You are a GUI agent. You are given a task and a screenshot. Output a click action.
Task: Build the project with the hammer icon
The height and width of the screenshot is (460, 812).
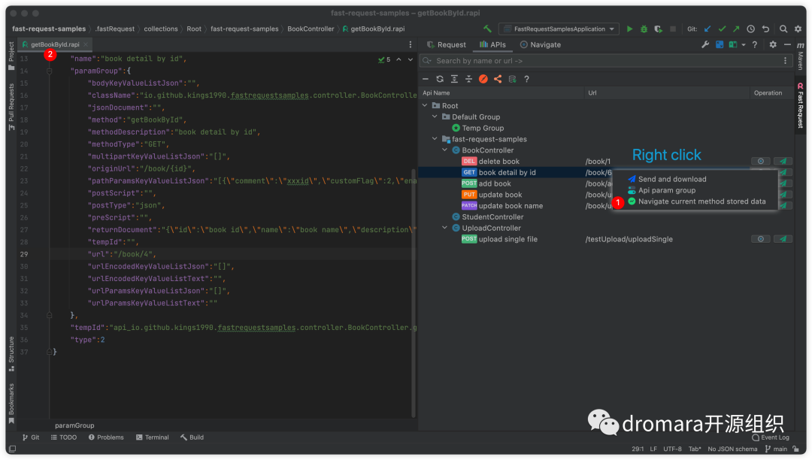[487, 29]
